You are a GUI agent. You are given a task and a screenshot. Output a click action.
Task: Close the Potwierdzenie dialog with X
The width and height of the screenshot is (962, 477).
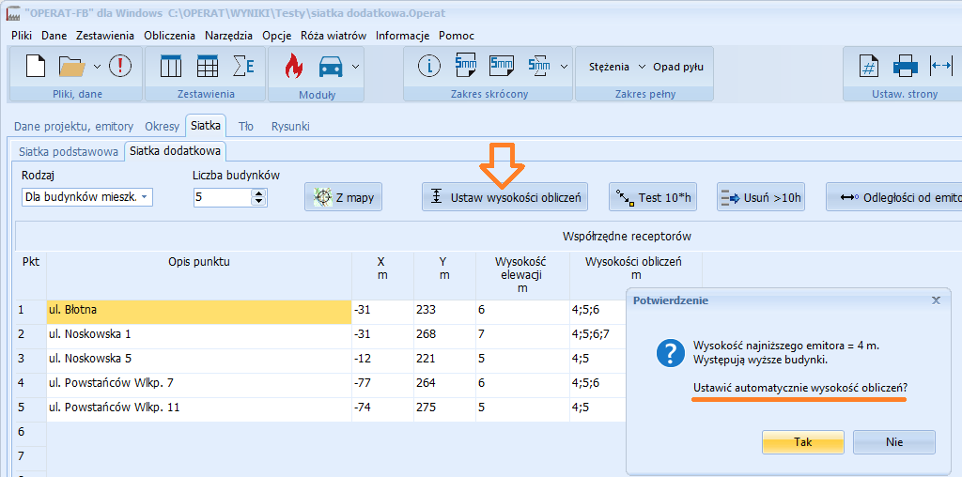click(937, 300)
